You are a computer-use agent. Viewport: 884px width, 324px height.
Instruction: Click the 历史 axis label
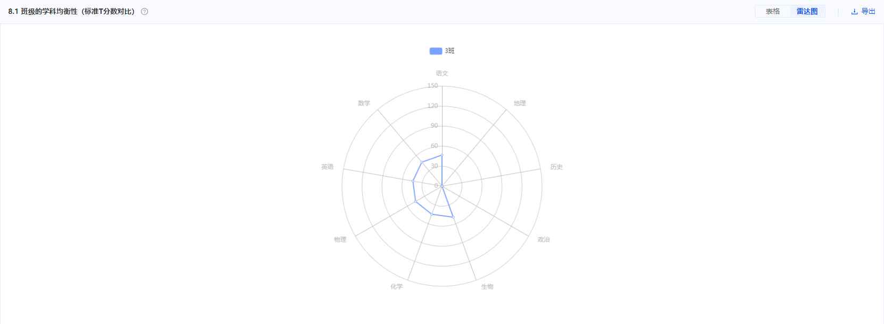pyautogui.click(x=556, y=167)
